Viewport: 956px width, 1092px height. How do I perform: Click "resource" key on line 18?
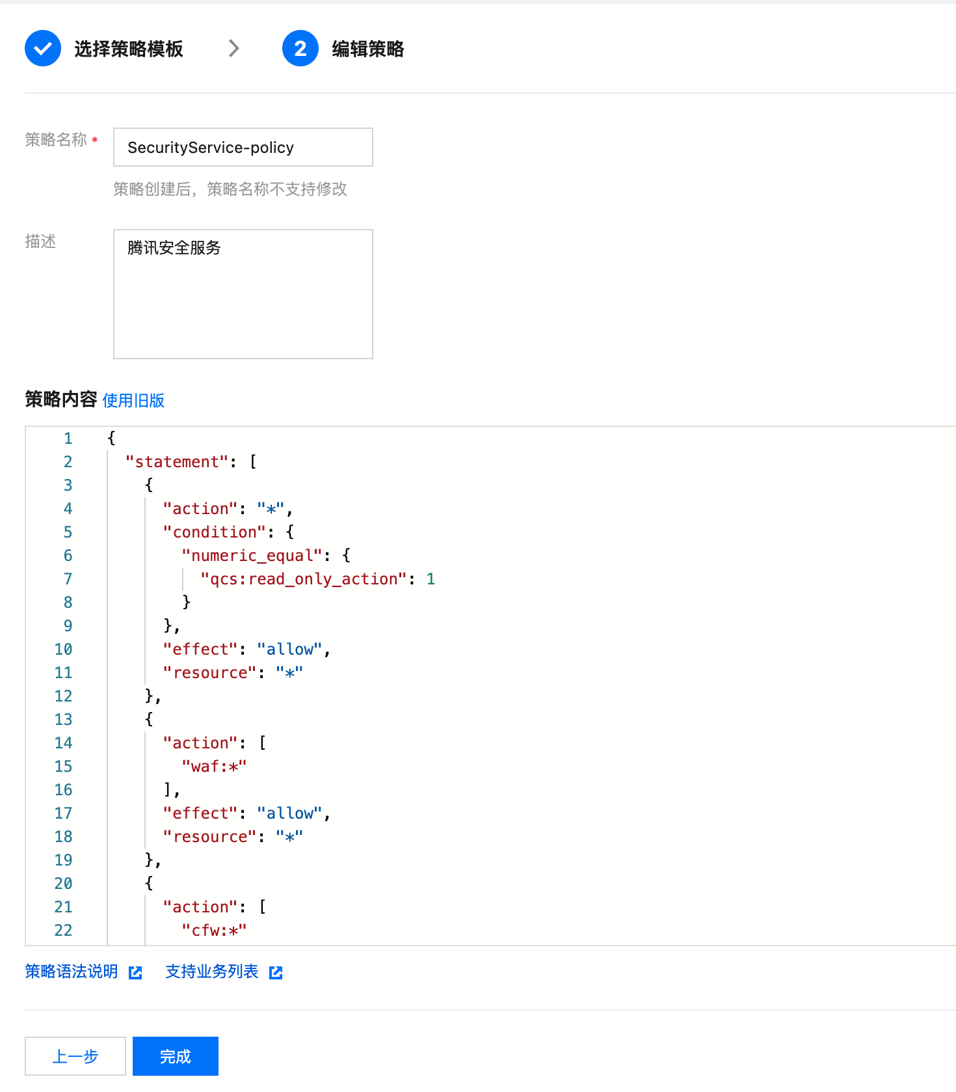210,837
